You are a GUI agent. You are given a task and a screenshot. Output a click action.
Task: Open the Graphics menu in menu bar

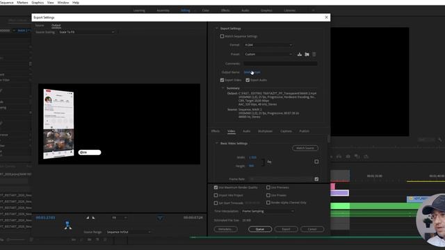38,3
